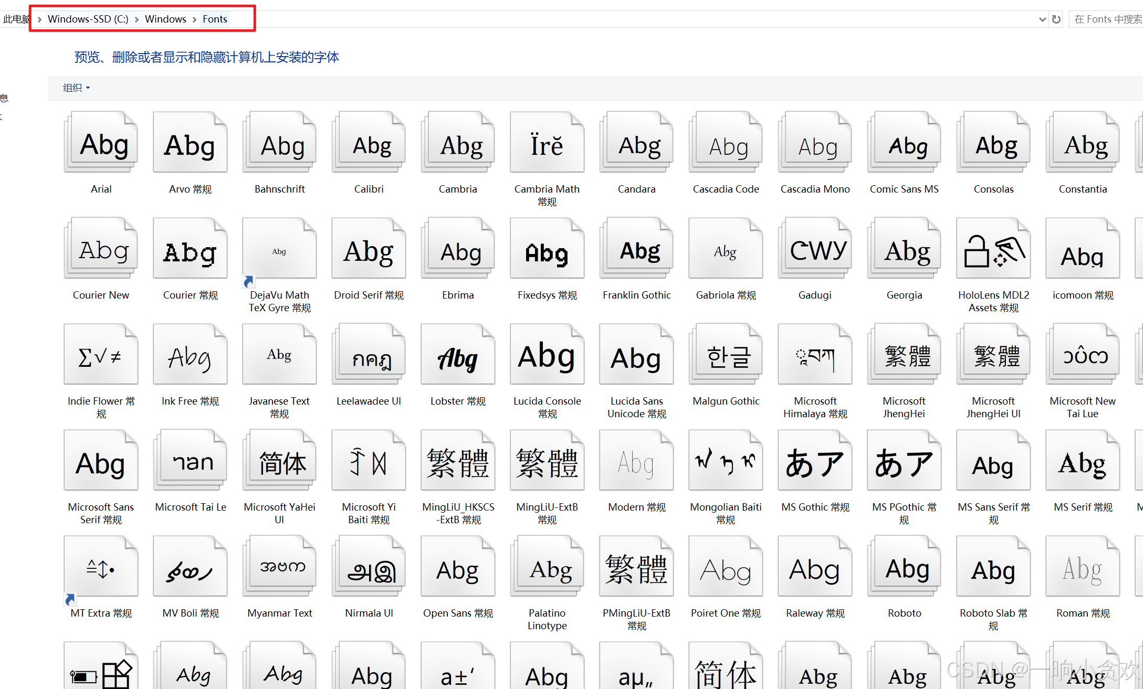Click the Poiret One 常规 font icon
This screenshot has width=1143, height=689.
(x=726, y=566)
